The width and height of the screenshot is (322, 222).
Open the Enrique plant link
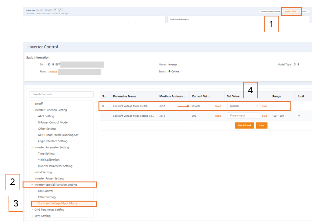pyautogui.click(x=53, y=72)
